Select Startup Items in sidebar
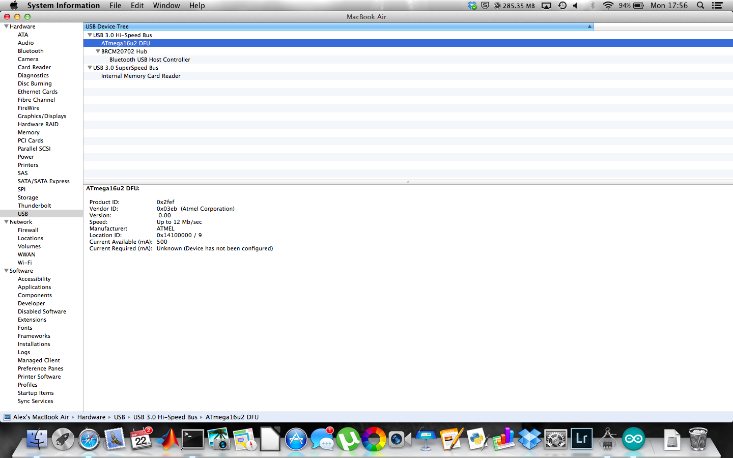The height and width of the screenshot is (458, 733). 36,393
